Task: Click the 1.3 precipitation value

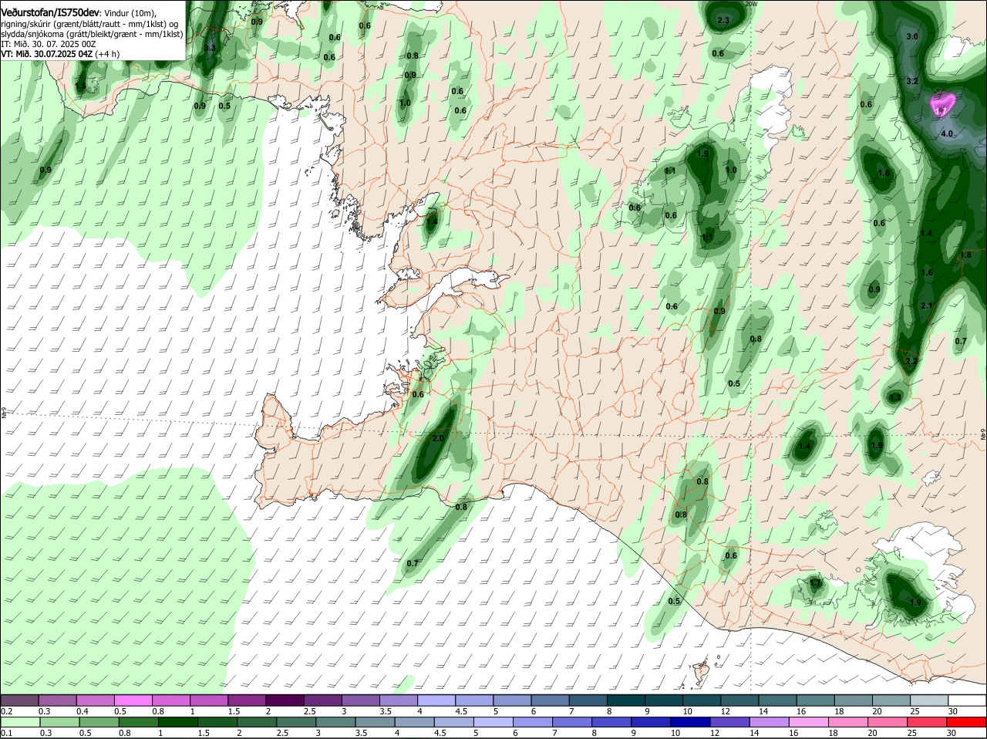Action: tap(895, 397)
